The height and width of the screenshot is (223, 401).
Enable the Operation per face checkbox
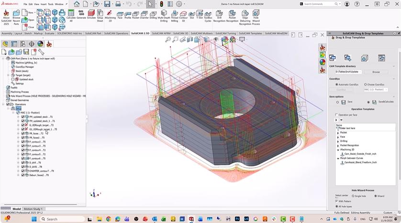click(x=336, y=115)
